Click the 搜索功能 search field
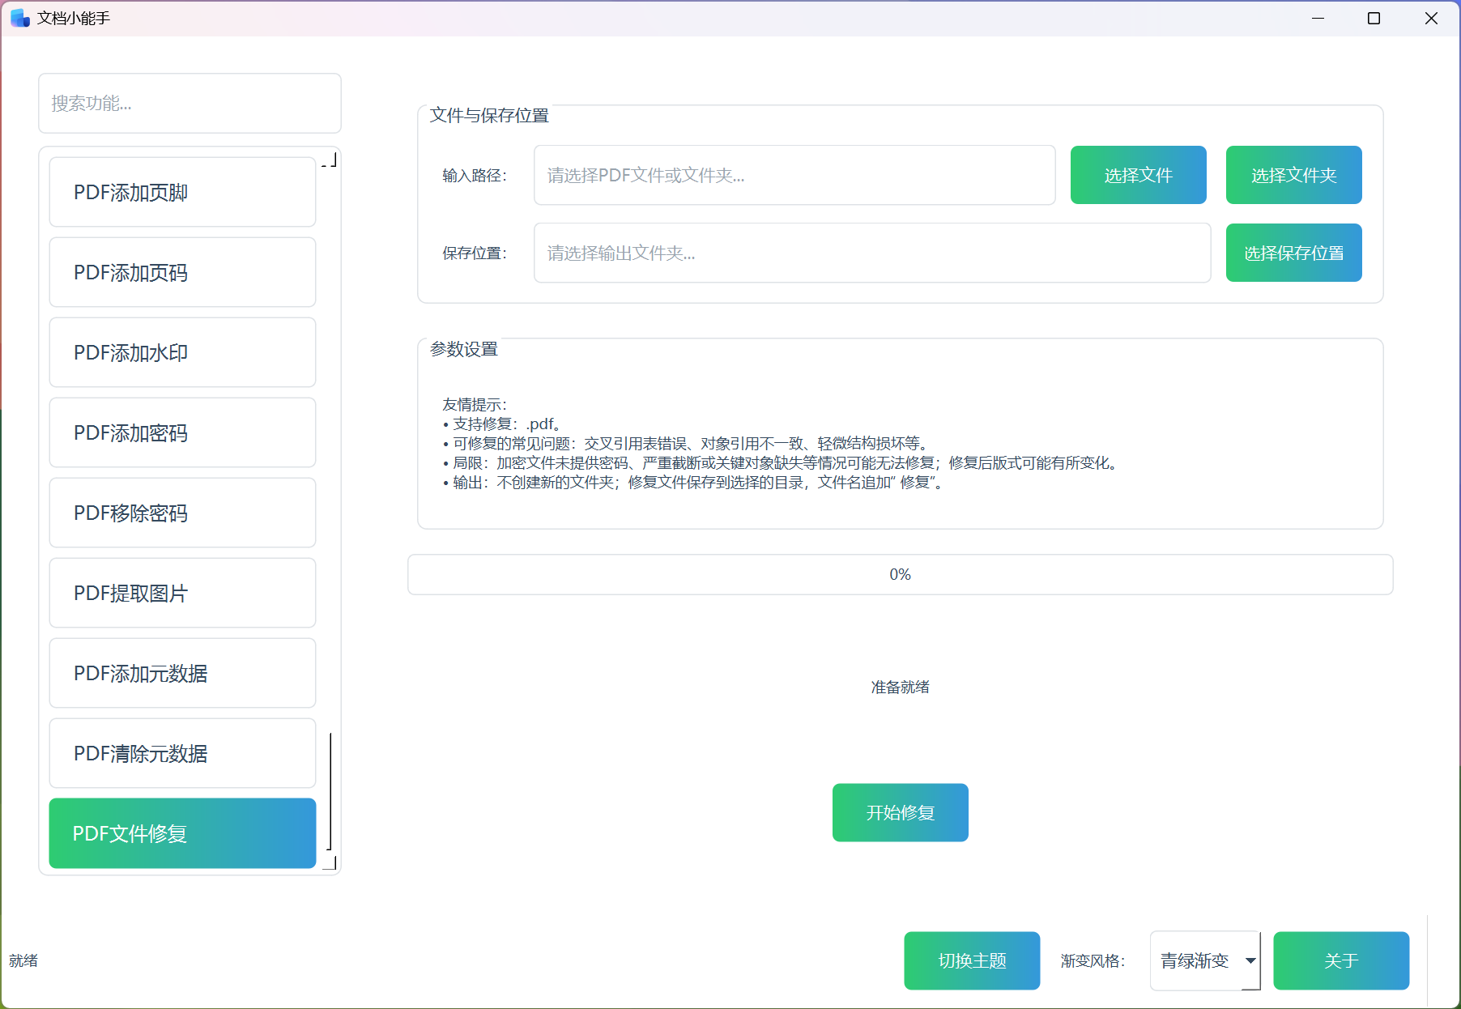 point(190,103)
